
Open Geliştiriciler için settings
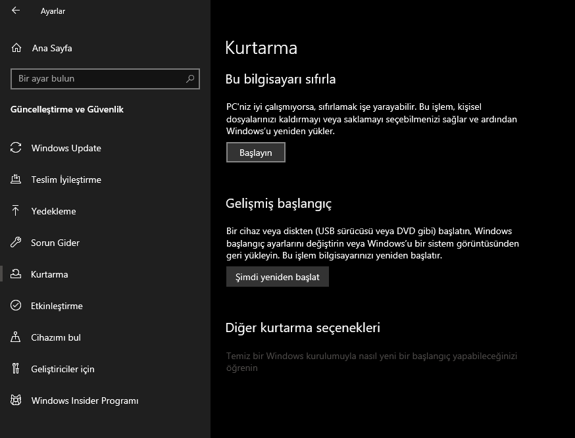click(x=105, y=369)
